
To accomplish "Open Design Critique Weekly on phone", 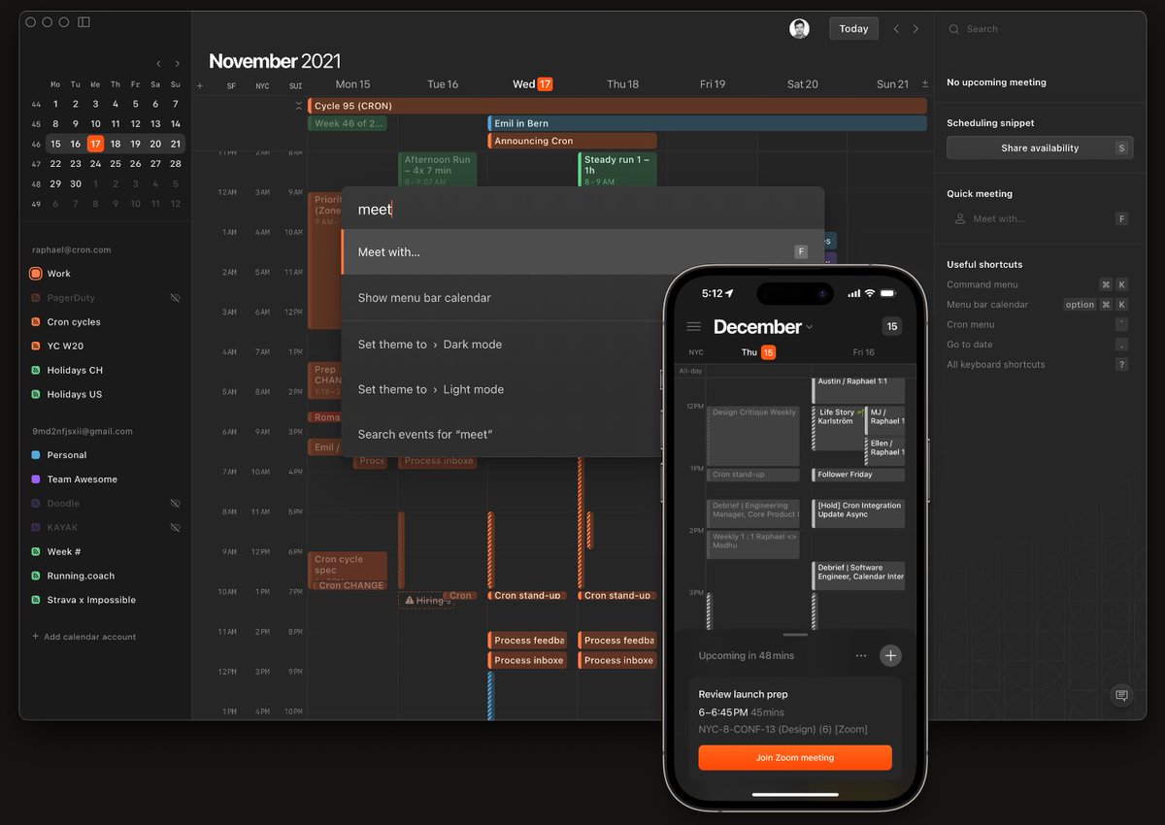I will 752,435.
